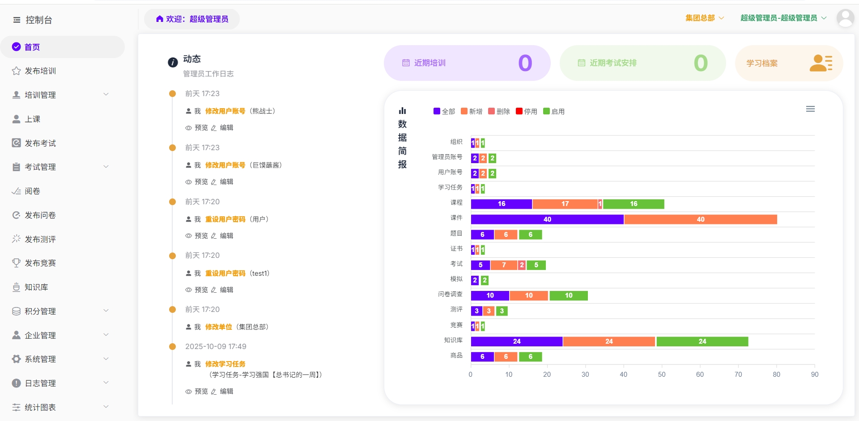Open the 集团总部 dropdown
Viewport: 859px width, 421px height.
pos(704,18)
